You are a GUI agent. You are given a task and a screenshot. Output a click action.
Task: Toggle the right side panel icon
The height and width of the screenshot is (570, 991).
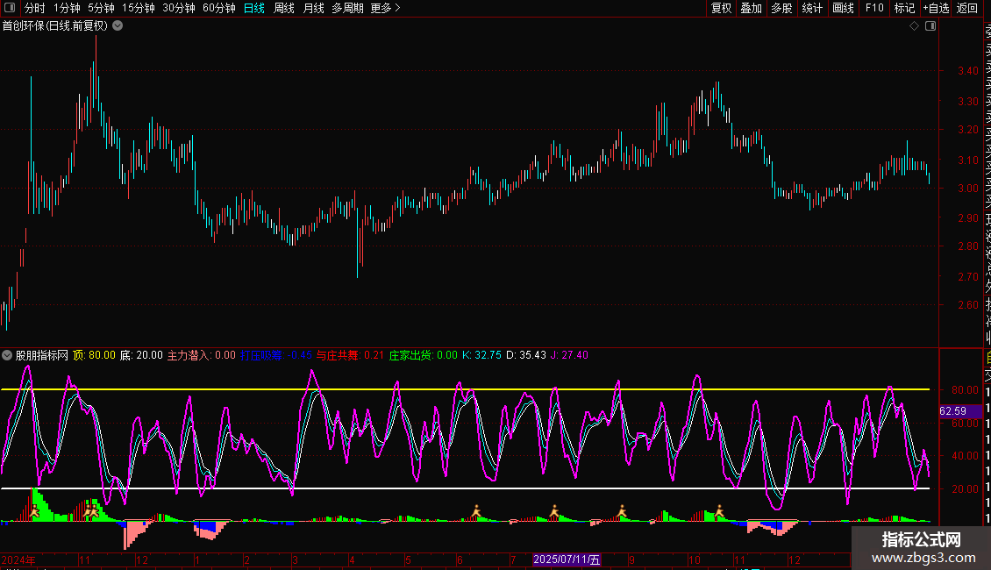[931, 26]
